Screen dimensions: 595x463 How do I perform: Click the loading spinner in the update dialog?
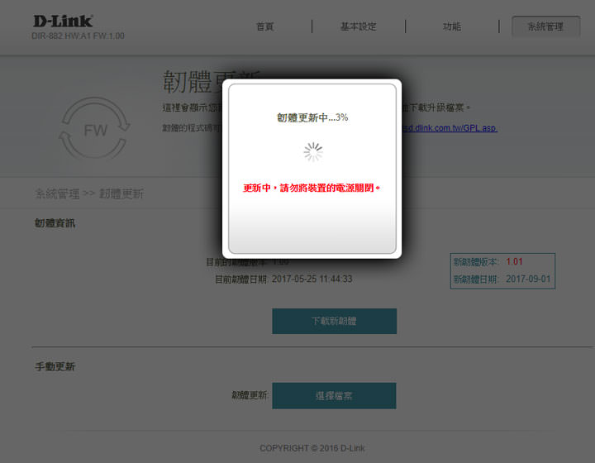[312, 151]
